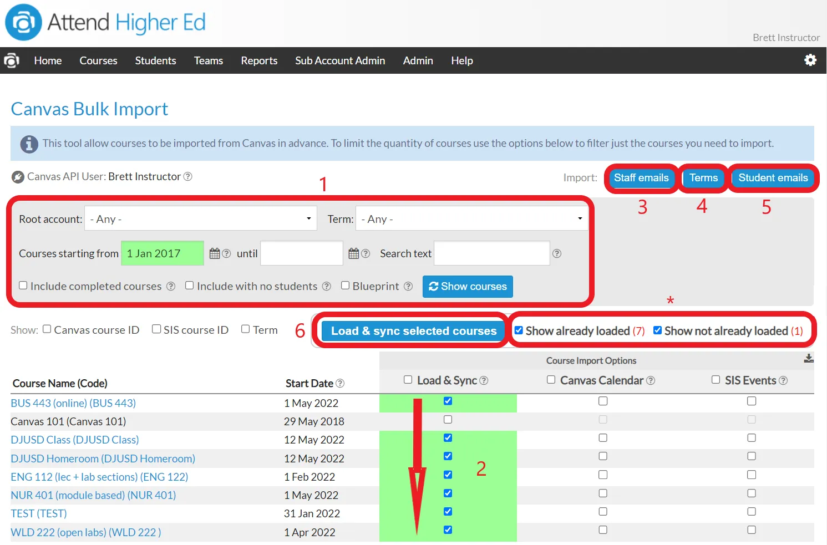Show the SIS course ID column
The height and width of the screenshot is (545, 827).
pyautogui.click(x=156, y=329)
